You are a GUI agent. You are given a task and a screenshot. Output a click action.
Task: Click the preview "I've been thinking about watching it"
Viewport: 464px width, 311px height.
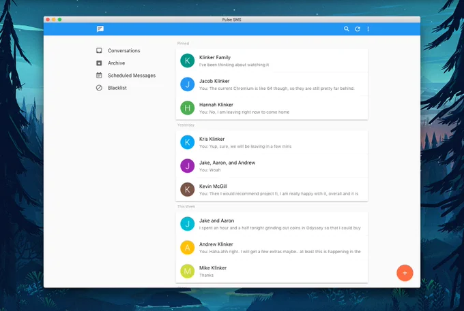[x=234, y=65]
